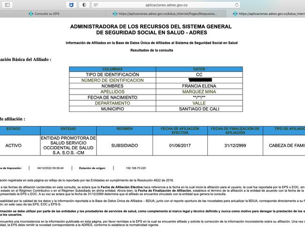Click the SANTIAGO DE CALI municipality cell
305x228 pixels.
pos(199,109)
